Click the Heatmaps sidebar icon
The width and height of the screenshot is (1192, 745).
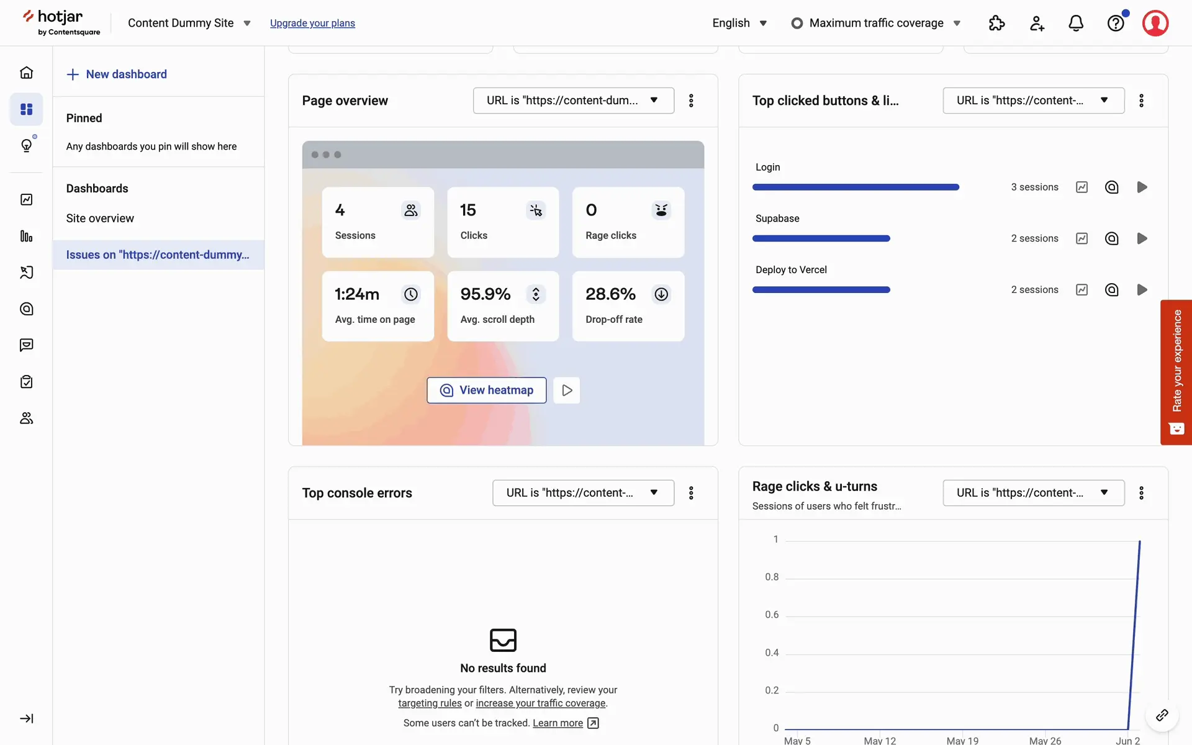click(x=26, y=309)
